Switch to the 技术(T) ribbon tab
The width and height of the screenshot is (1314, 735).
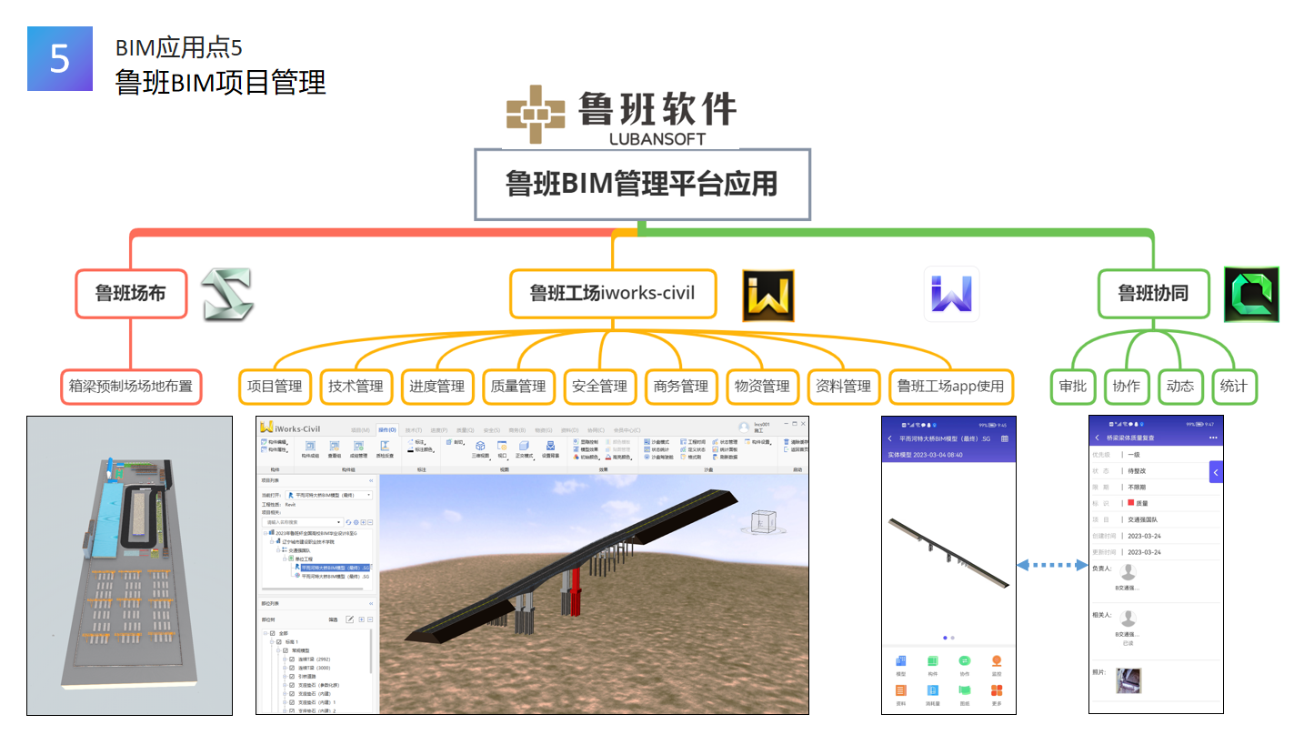pyautogui.click(x=414, y=430)
